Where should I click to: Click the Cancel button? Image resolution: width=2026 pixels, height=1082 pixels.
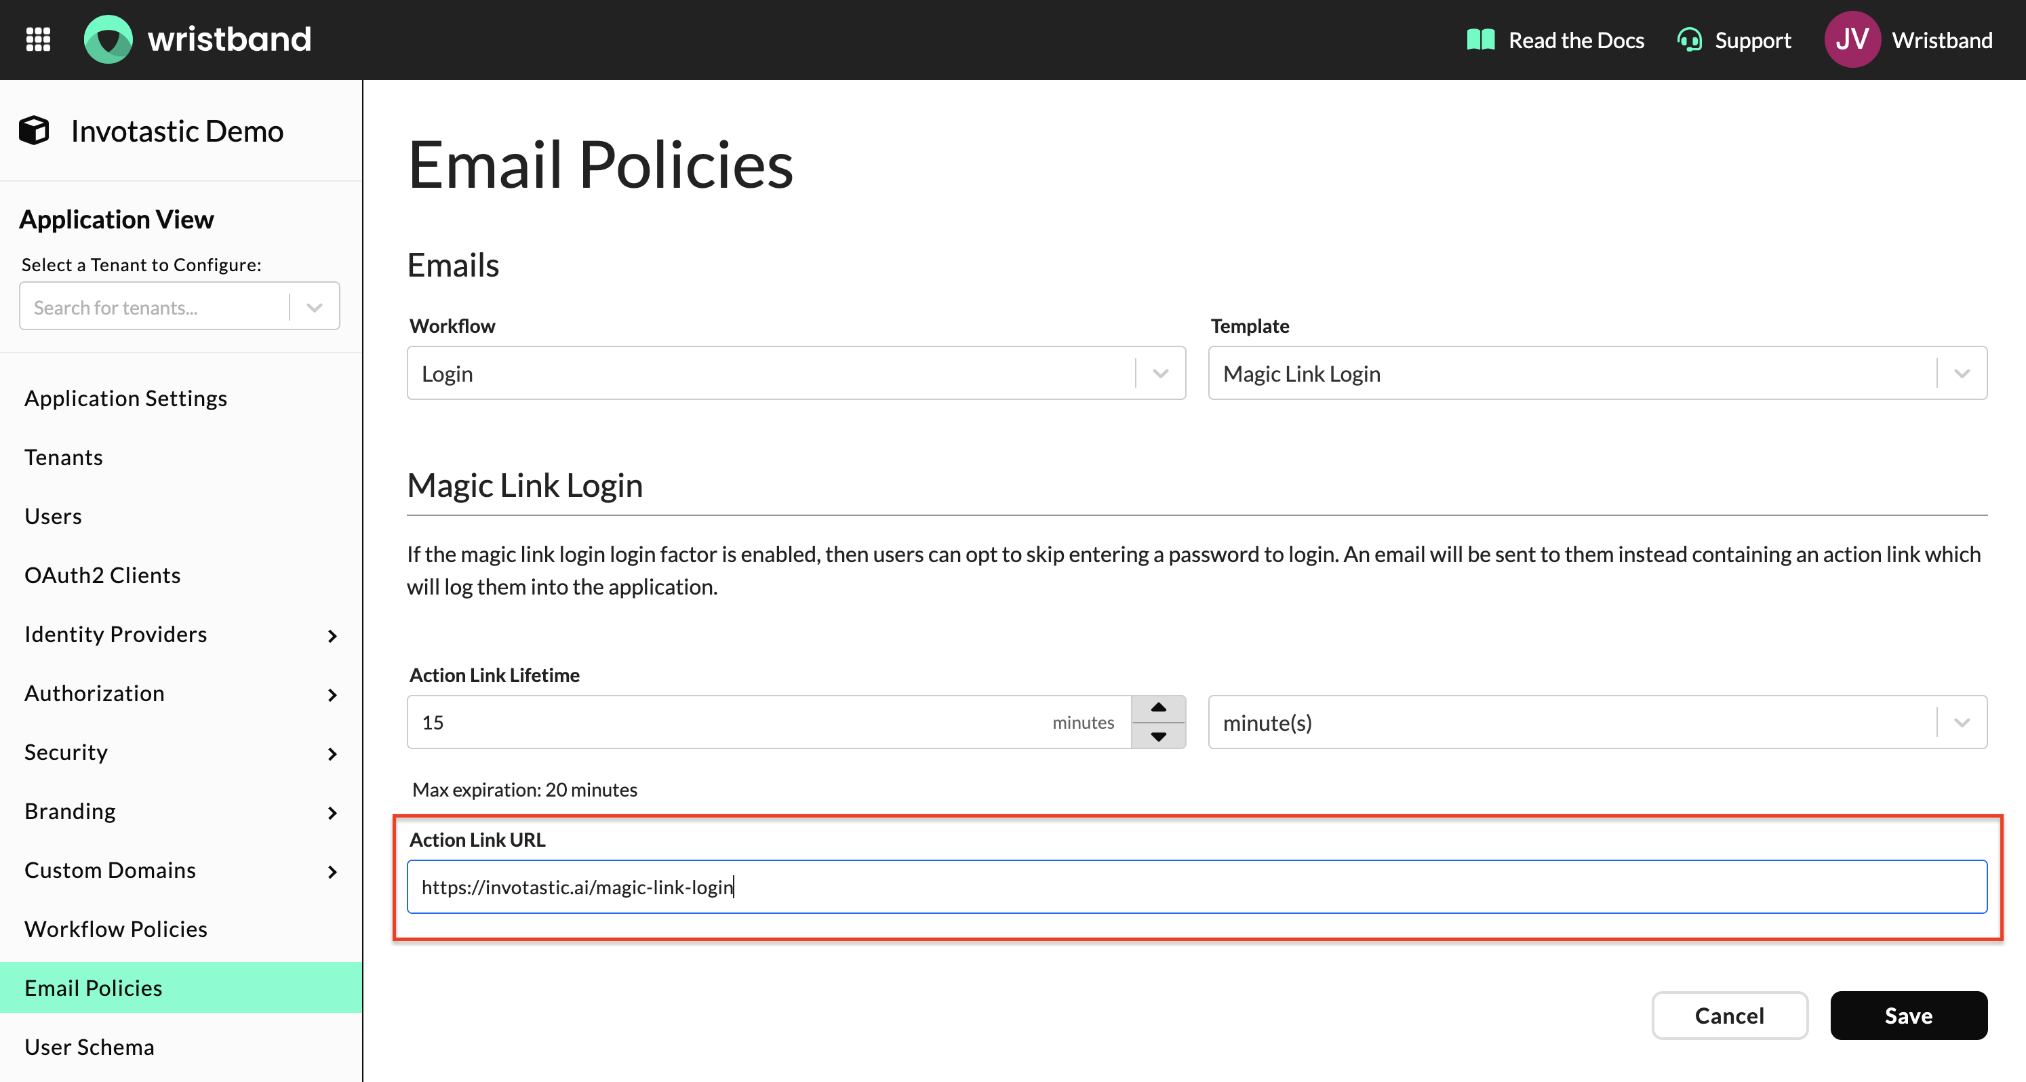tap(1729, 1016)
